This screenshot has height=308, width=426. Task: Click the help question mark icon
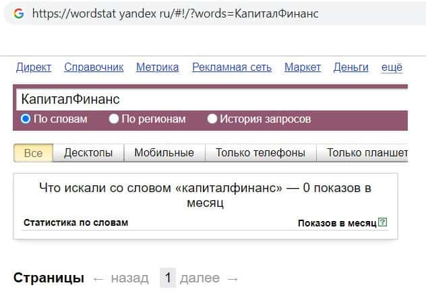tap(383, 222)
